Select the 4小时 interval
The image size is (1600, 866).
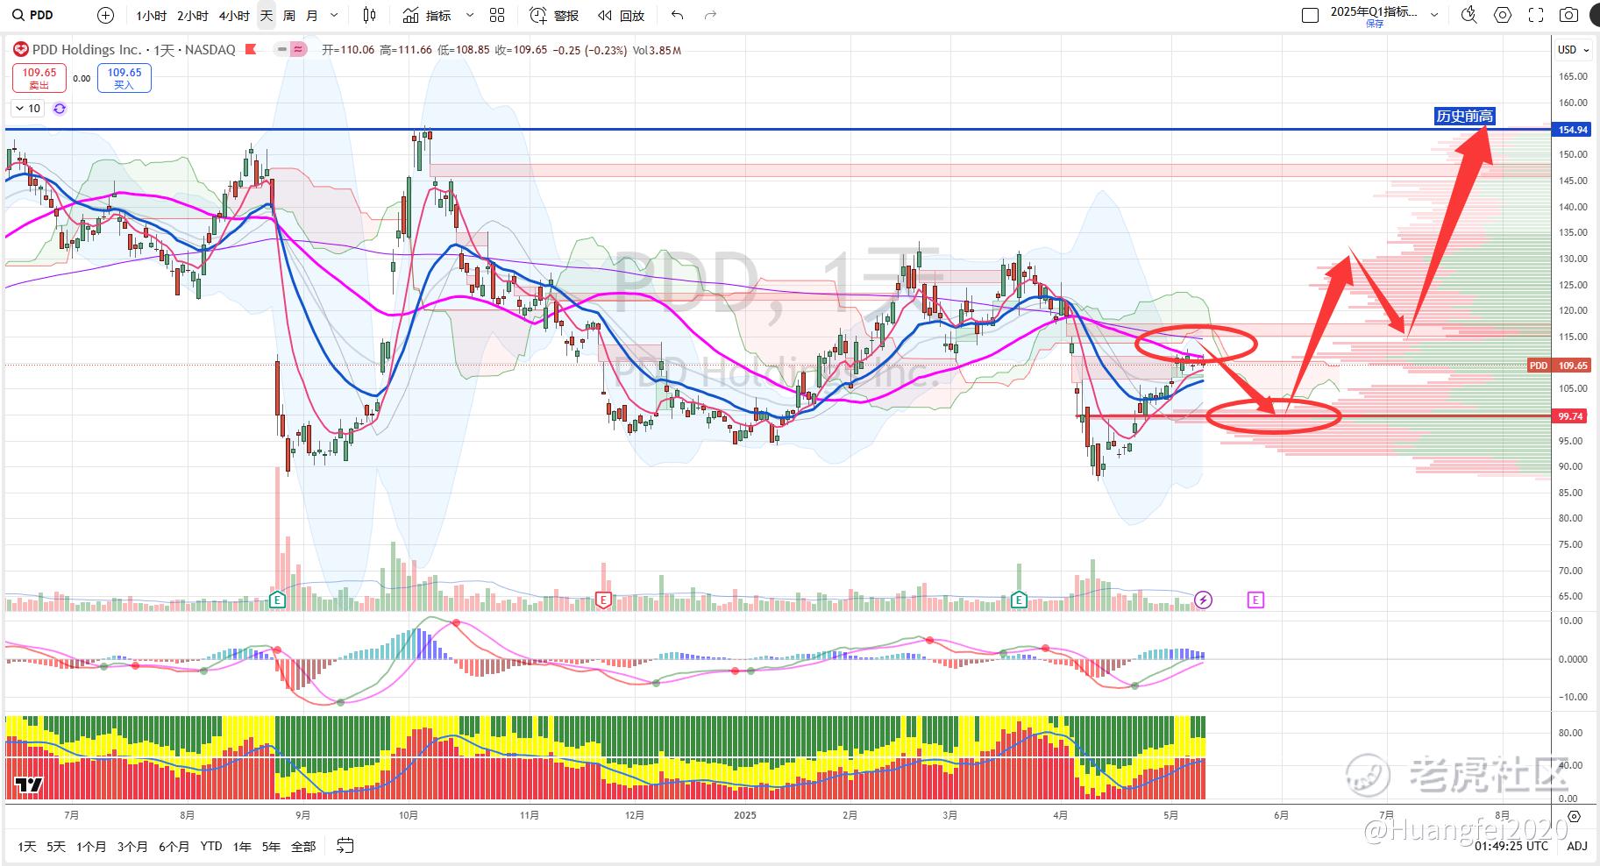tap(234, 16)
